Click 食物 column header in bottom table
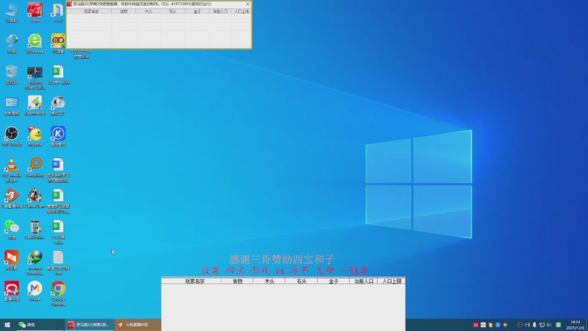This screenshot has width=588, height=331. pos(237,281)
